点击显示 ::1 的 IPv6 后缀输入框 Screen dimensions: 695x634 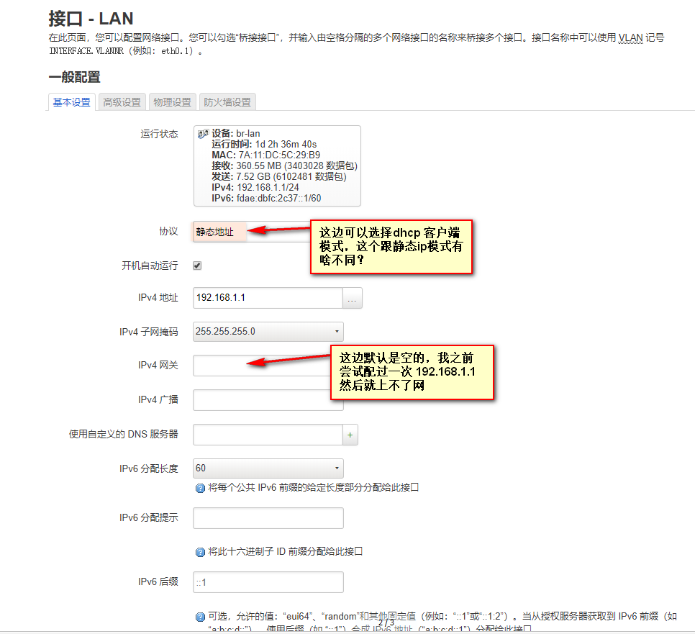(x=268, y=582)
